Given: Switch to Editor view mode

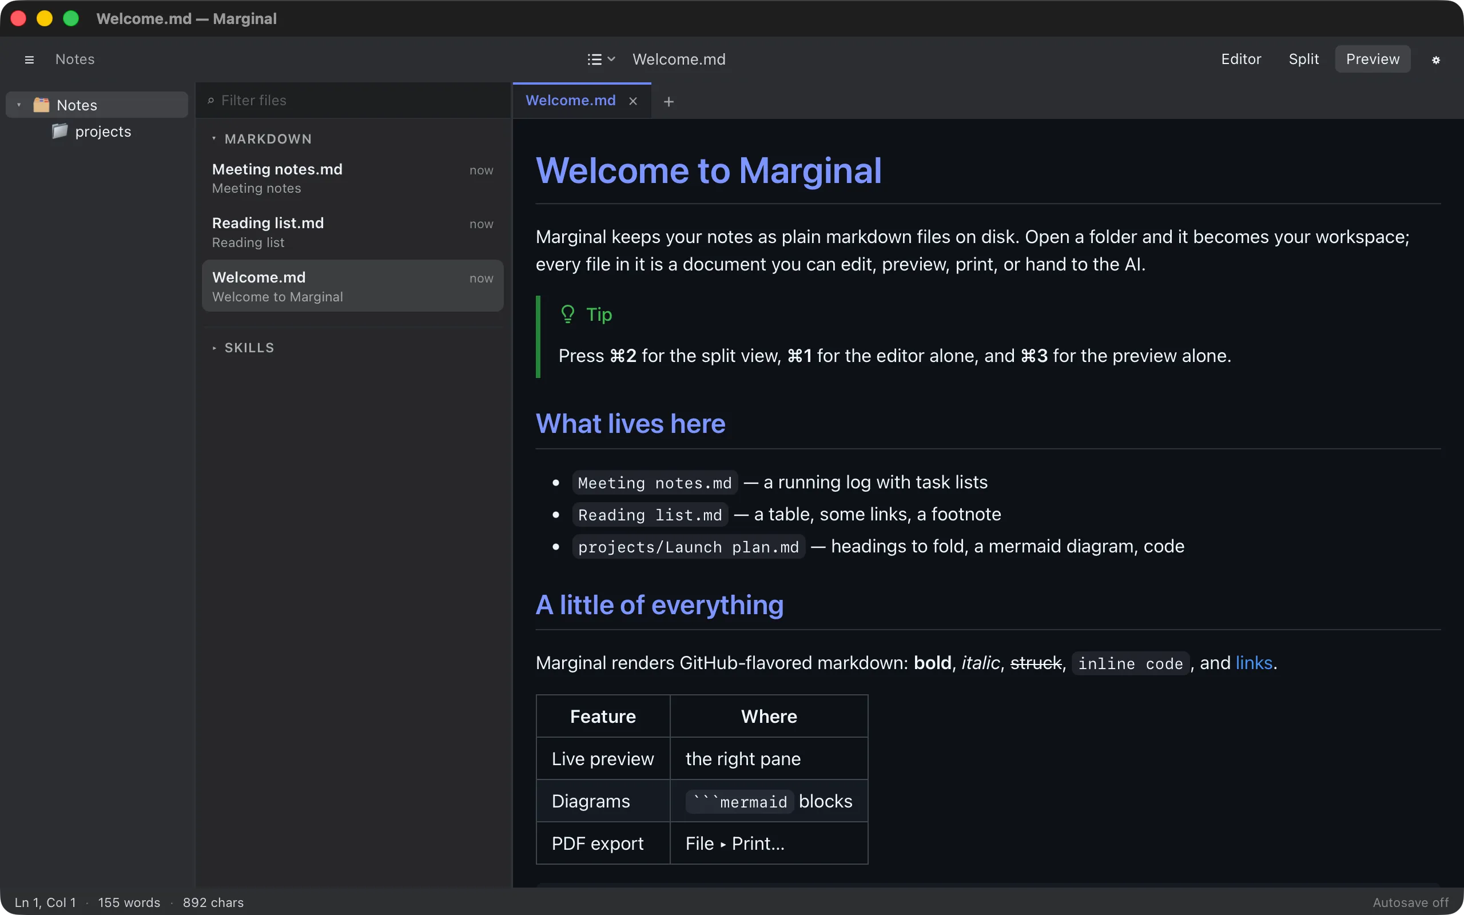Looking at the screenshot, I should [1241, 59].
